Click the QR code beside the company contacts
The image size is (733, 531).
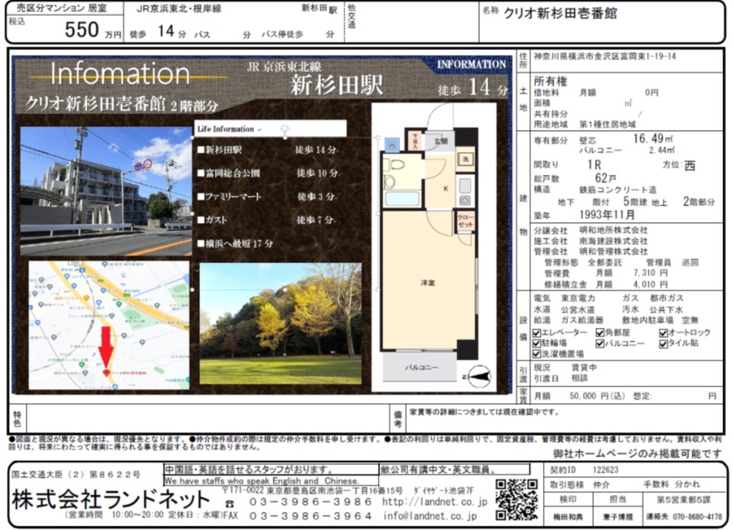pos(516,499)
